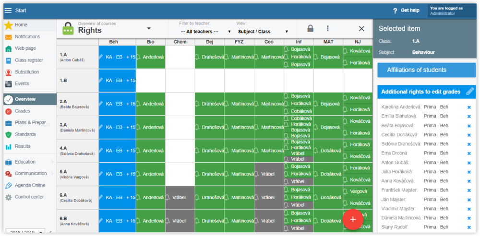This screenshot has width=480, height=236.
Task: Open the All teachers filter dropdown
Action: [205, 32]
